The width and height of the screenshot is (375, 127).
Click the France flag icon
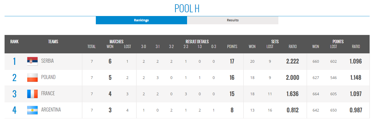point(32,94)
